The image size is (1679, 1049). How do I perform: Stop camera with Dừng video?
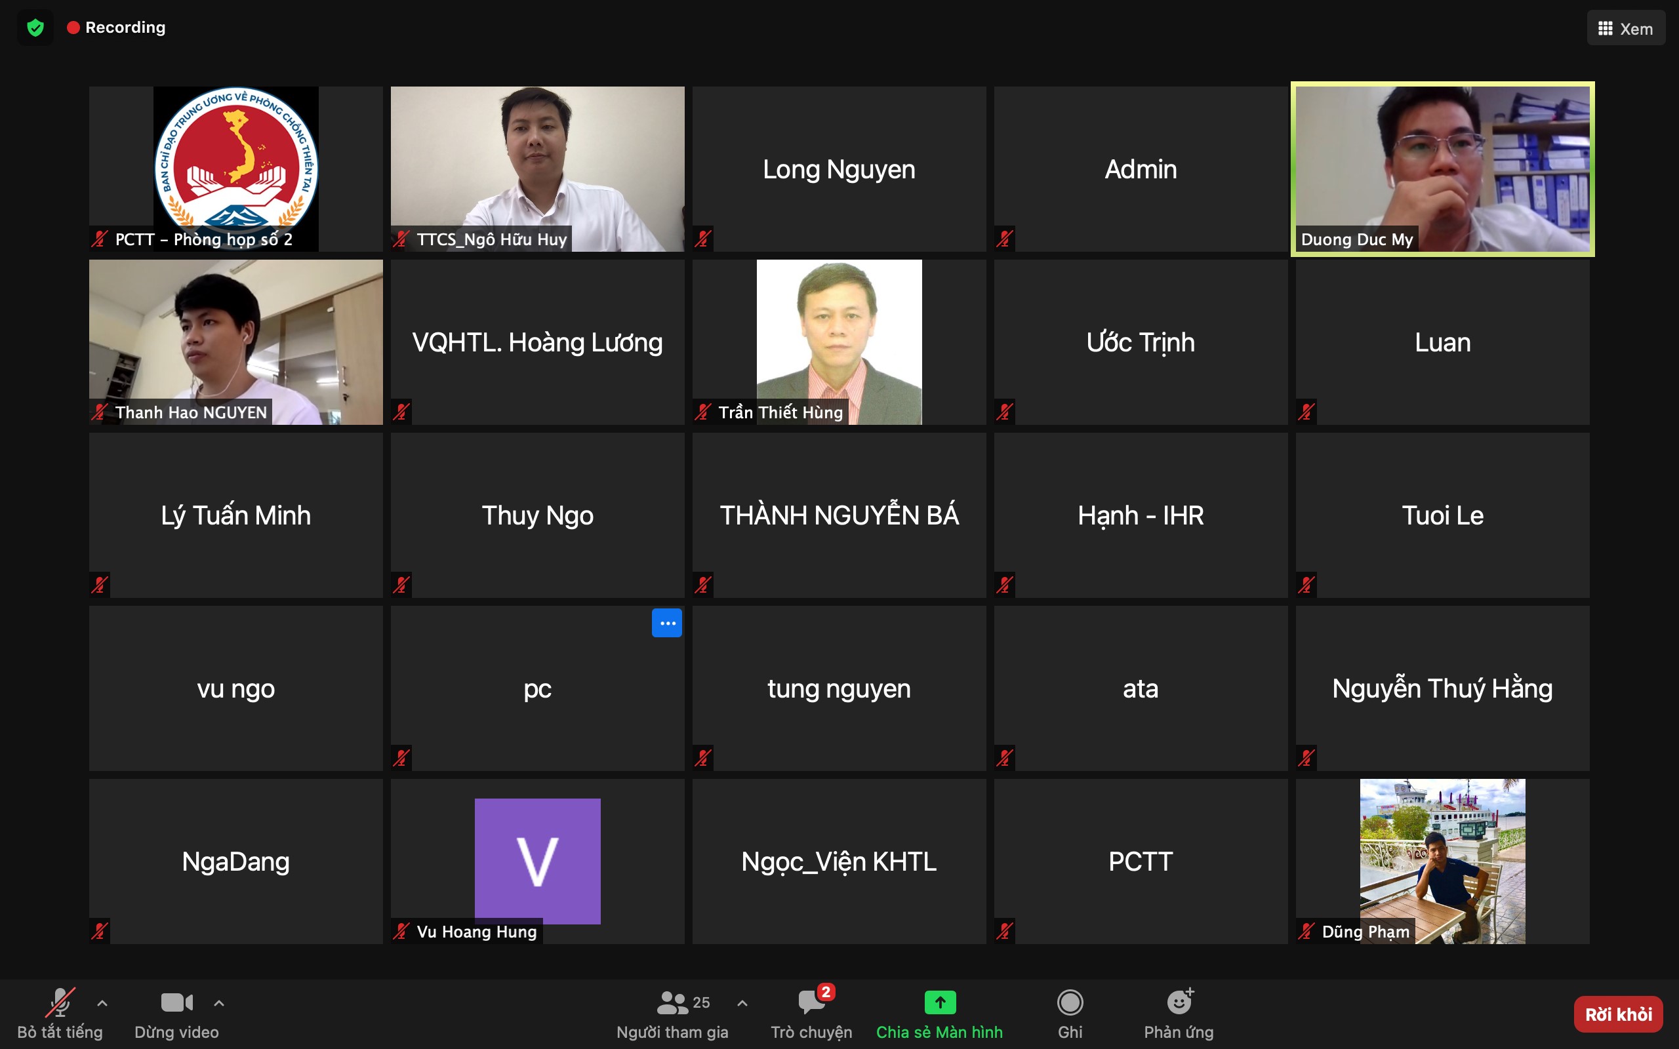coord(177,1014)
